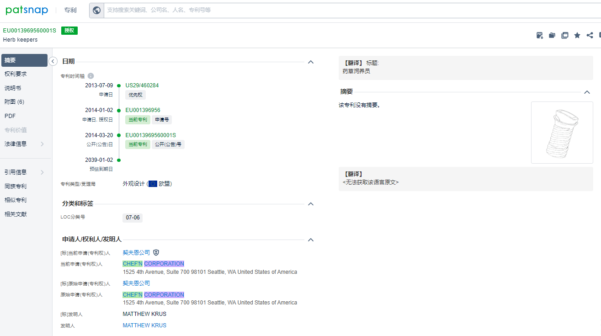Collapse the left sidebar arrow button
Viewport: 601px width, 336px height.
(x=53, y=61)
